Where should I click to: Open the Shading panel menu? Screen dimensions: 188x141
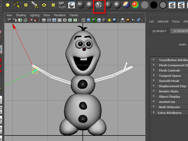tap(21, 15)
